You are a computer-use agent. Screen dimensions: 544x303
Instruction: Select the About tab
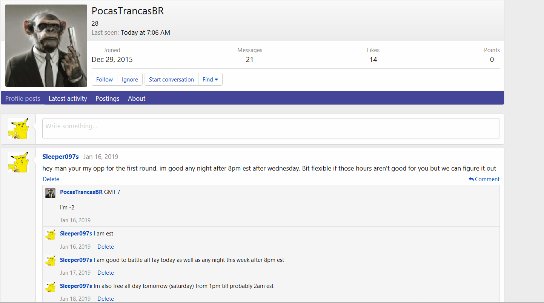pyautogui.click(x=137, y=98)
